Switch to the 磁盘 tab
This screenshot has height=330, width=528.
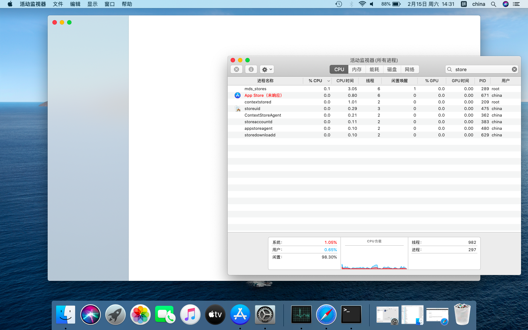[x=392, y=69]
